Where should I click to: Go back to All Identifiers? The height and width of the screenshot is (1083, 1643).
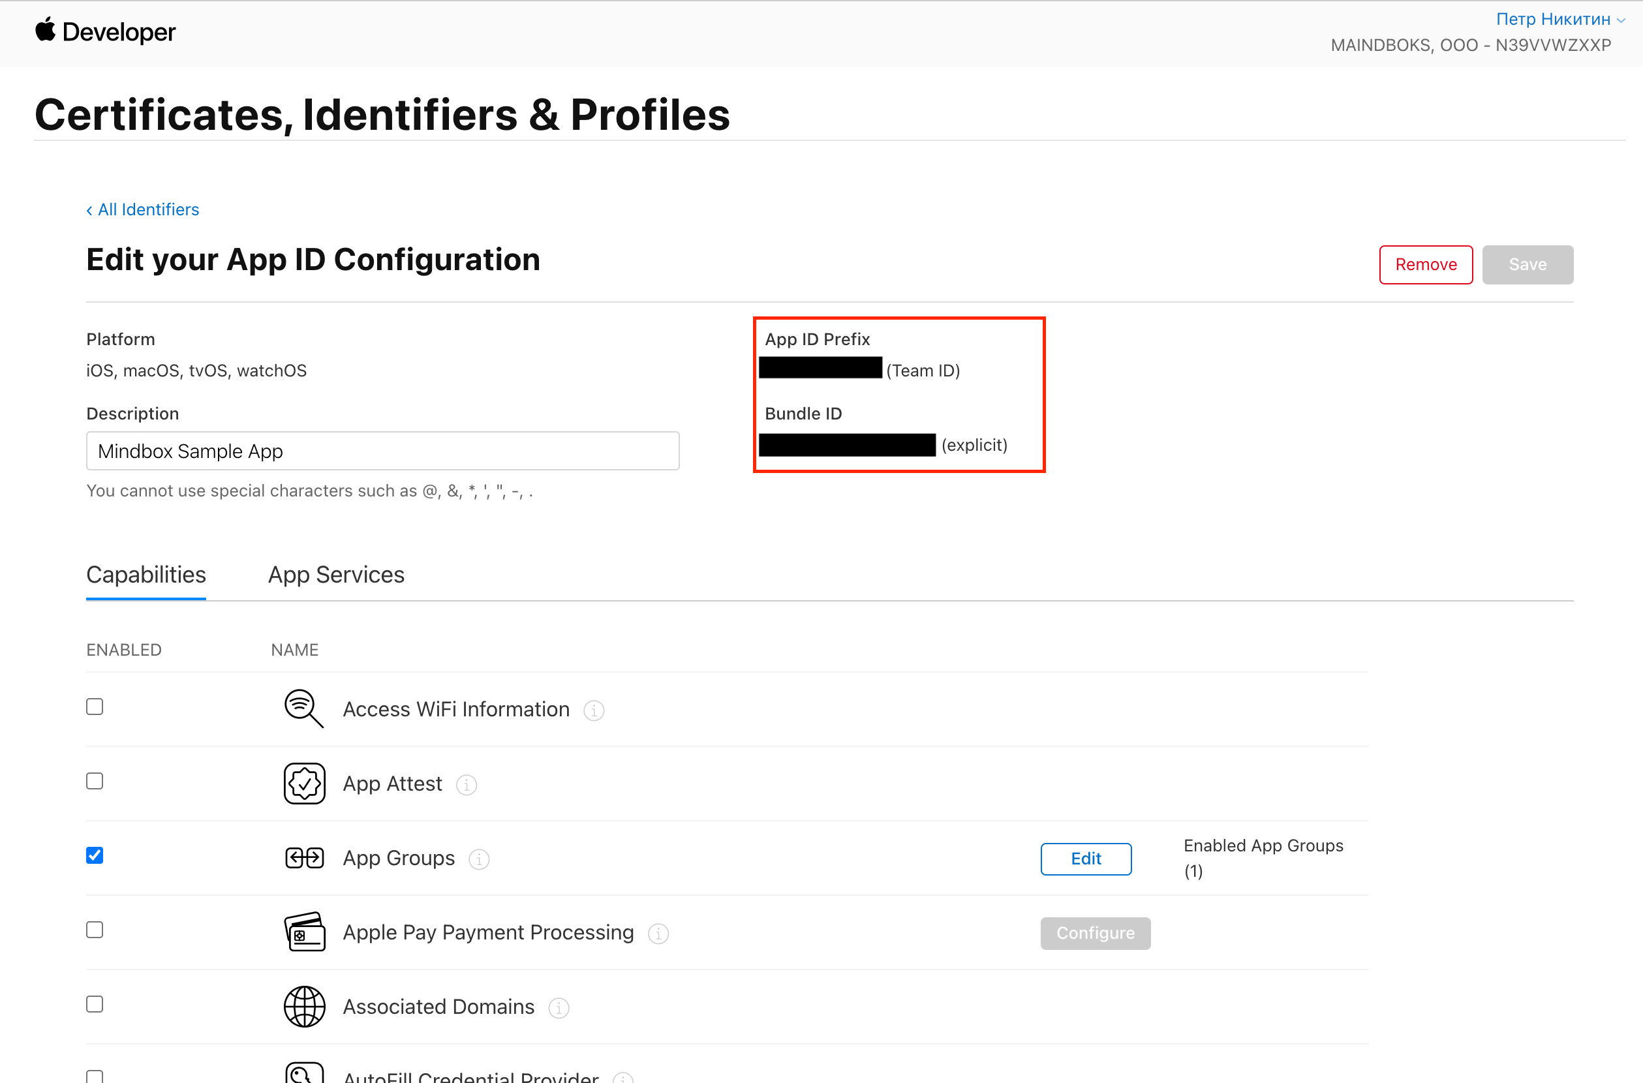point(142,209)
